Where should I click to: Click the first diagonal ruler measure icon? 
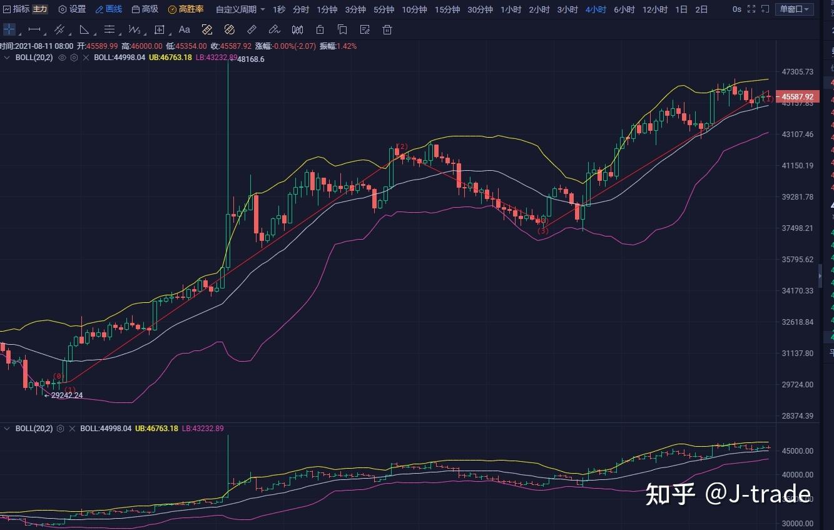pyautogui.click(x=207, y=29)
